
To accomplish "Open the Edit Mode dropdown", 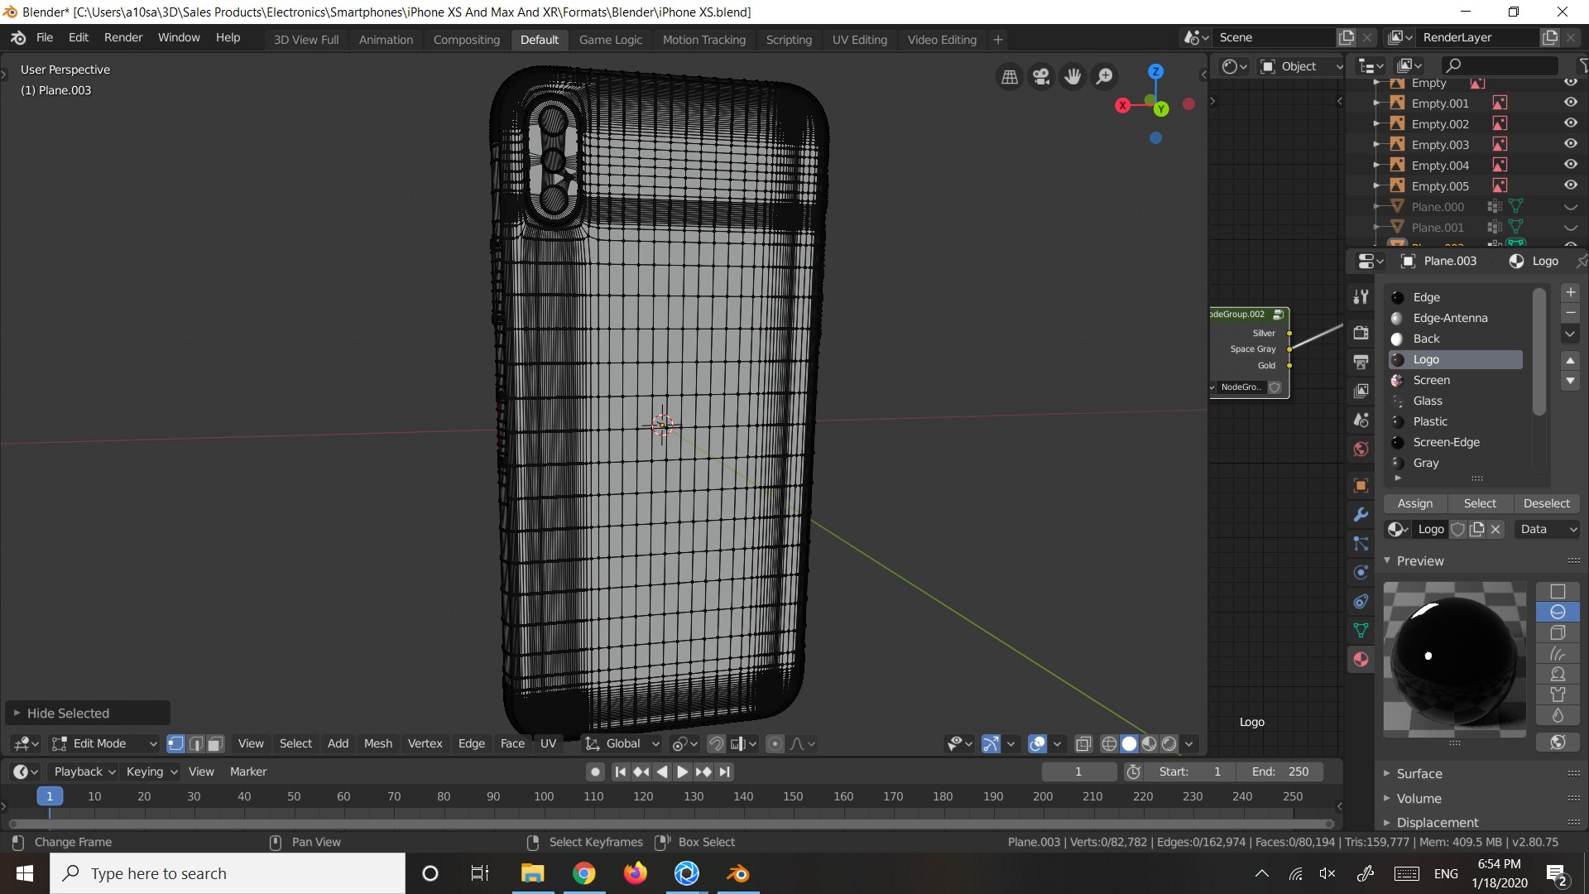I will coord(103,744).
